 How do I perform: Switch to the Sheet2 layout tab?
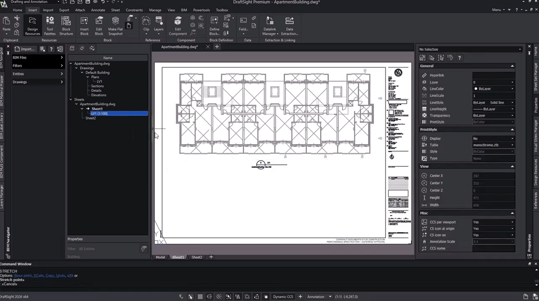point(197,257)
